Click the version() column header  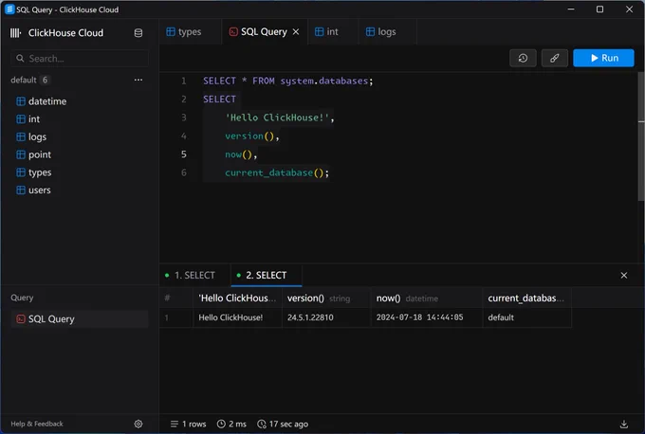(x=326, y=298)
